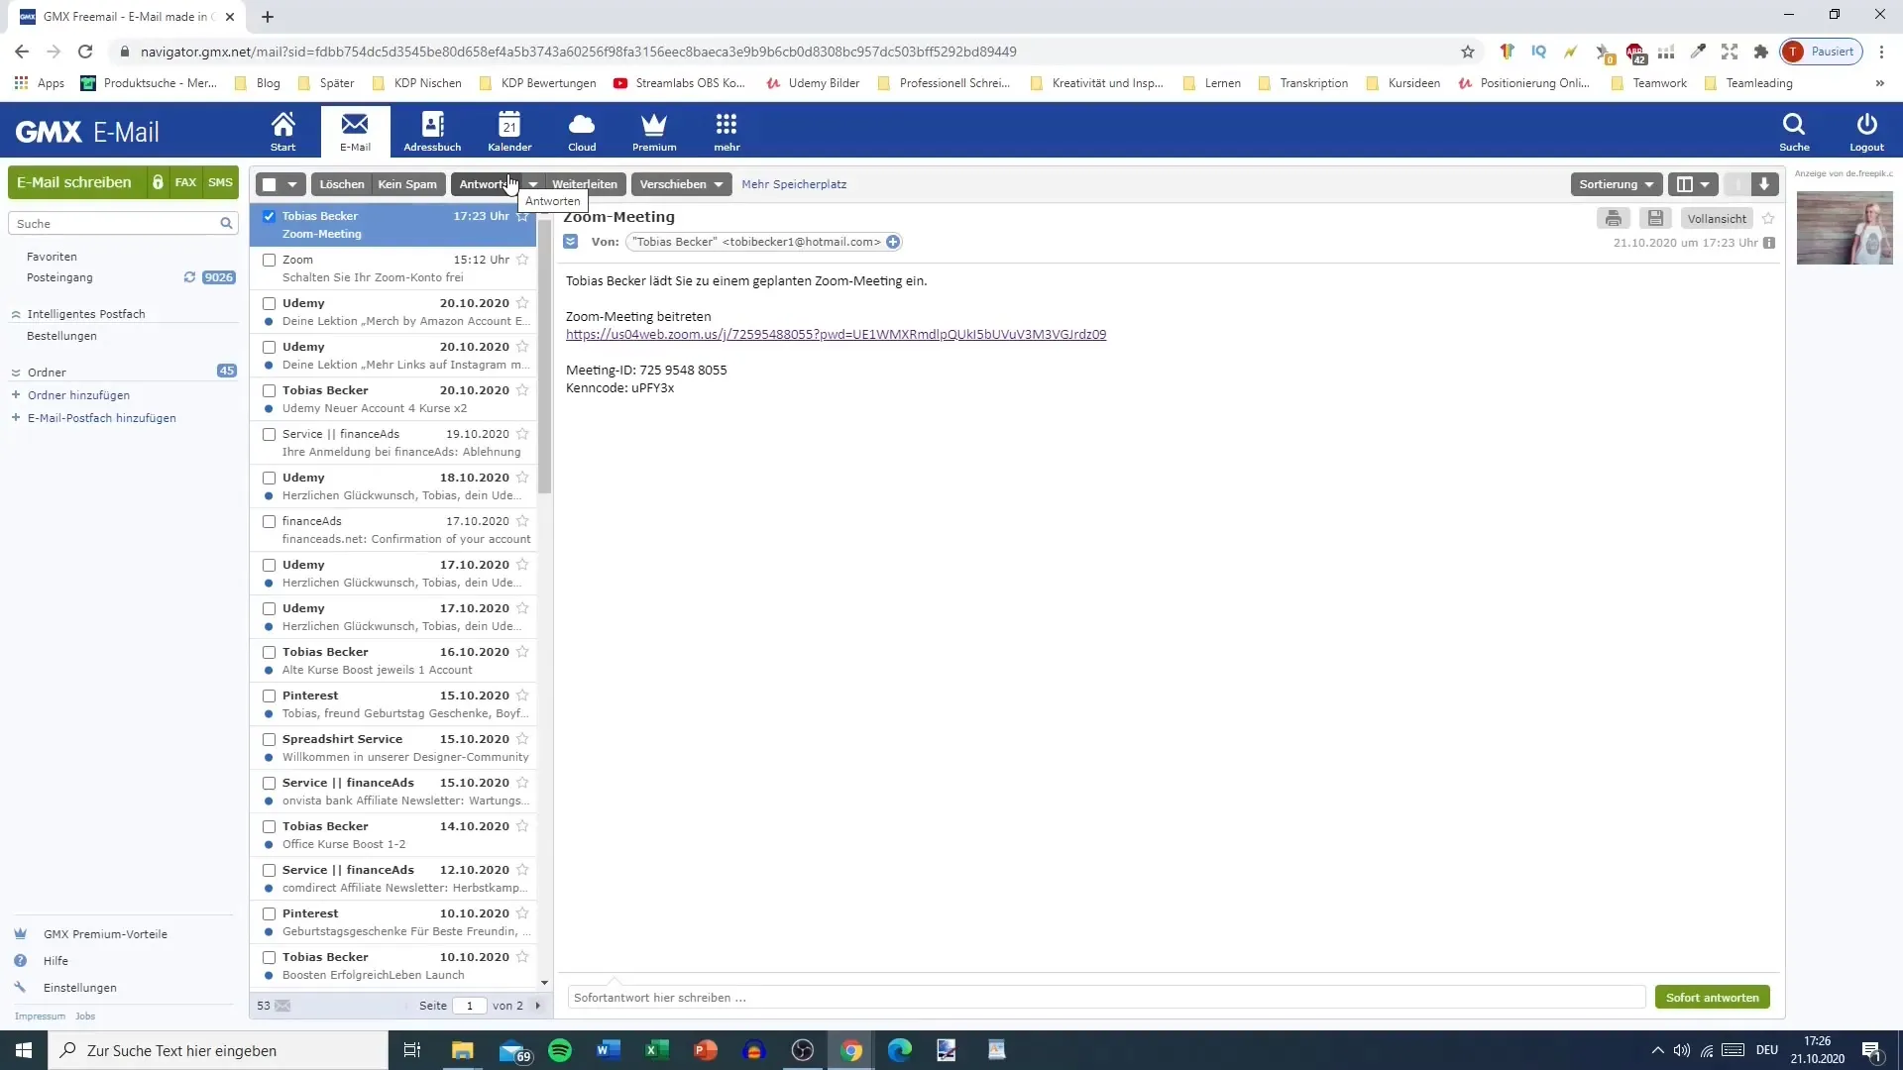Open the Adressbuch section
This screenshot has width=1903, height=1070.
pos(431,131)
